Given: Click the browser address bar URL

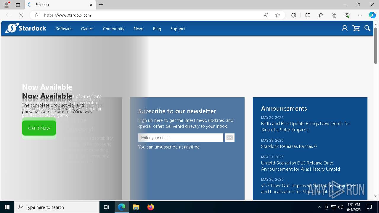Looking at the screenshot, I should tap(68, 15).
